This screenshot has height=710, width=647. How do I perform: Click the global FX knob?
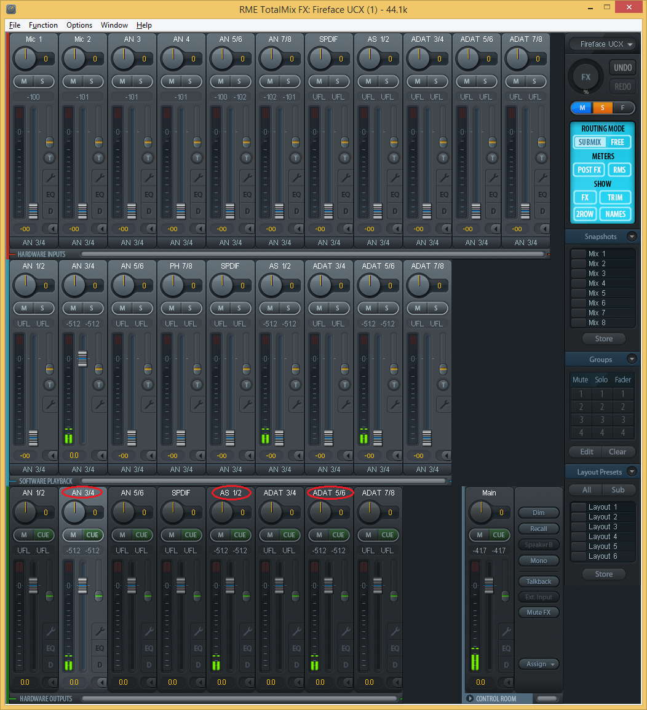coord(585,77)
